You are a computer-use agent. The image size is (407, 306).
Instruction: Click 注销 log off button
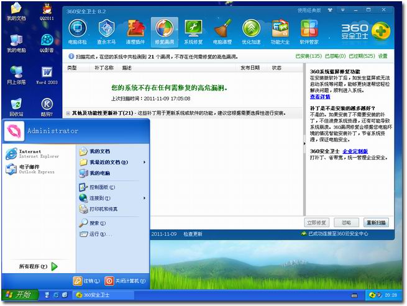point(86,281)
